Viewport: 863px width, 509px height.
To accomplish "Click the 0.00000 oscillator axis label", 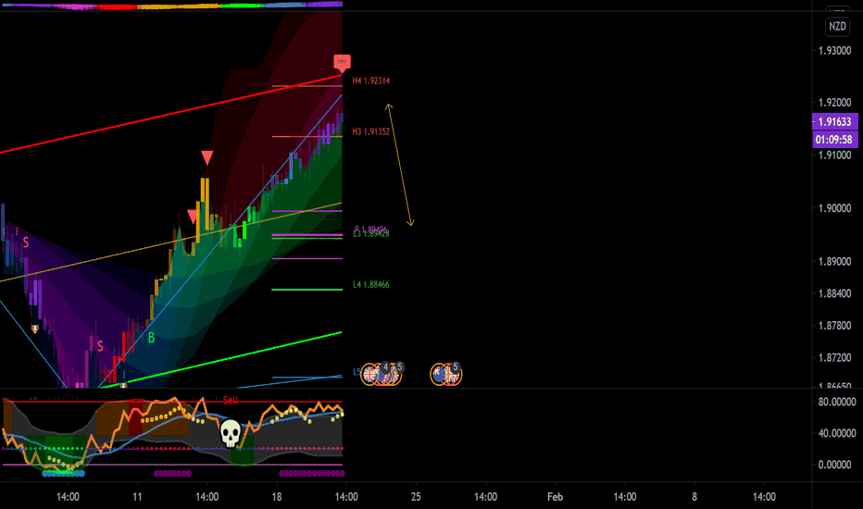I will point(834,465).
